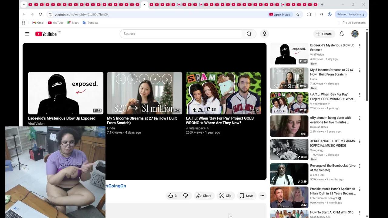This screenshot has width=388, height=218.
Task: Save the video to a playlist
Action: click(246, 196)
